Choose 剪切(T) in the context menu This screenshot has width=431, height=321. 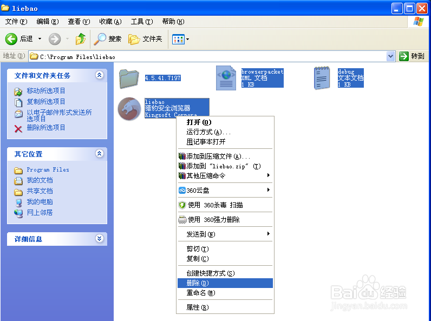pyautogui.click(x=225, y=249)
